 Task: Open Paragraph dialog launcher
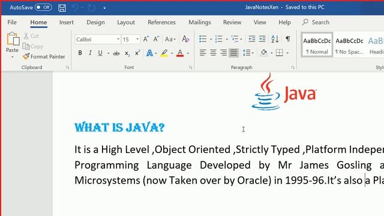293,68
